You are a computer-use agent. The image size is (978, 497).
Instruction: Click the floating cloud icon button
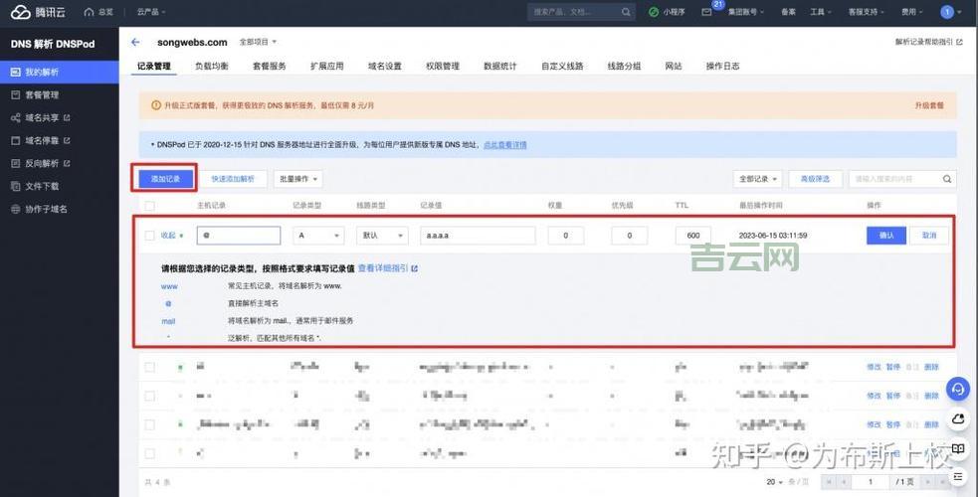(958, 419)
